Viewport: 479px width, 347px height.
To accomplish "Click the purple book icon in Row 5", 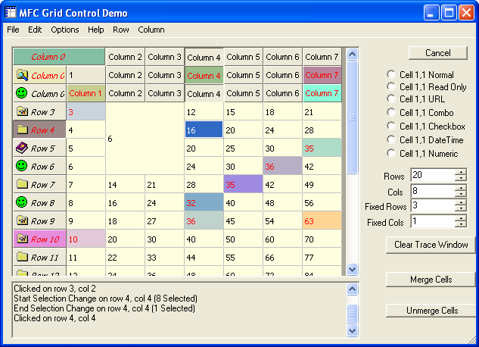I will [x=22, y=148].
